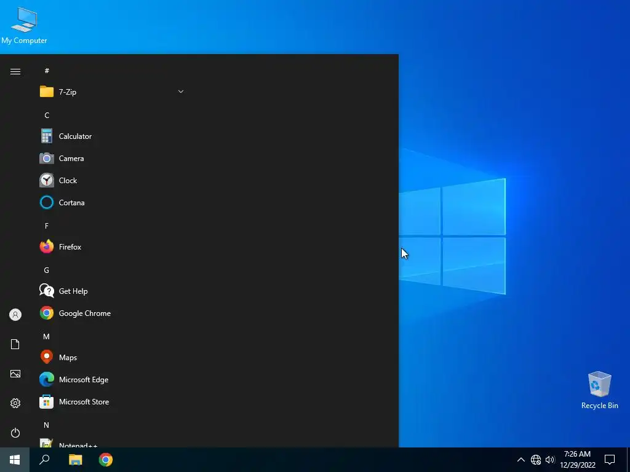
Task: Open network status in system tray
Action: [536, 460]
